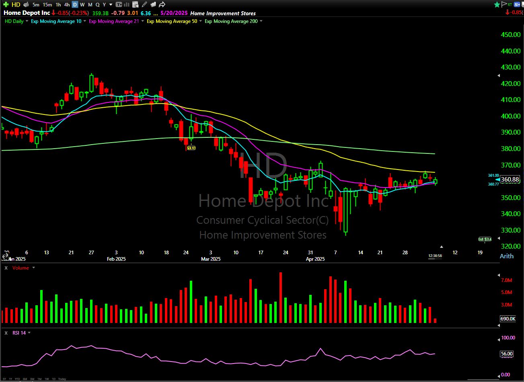Click the Tv icon in the toolbar
The height and width of the screenshot is (382, 524).
[119, 4]
